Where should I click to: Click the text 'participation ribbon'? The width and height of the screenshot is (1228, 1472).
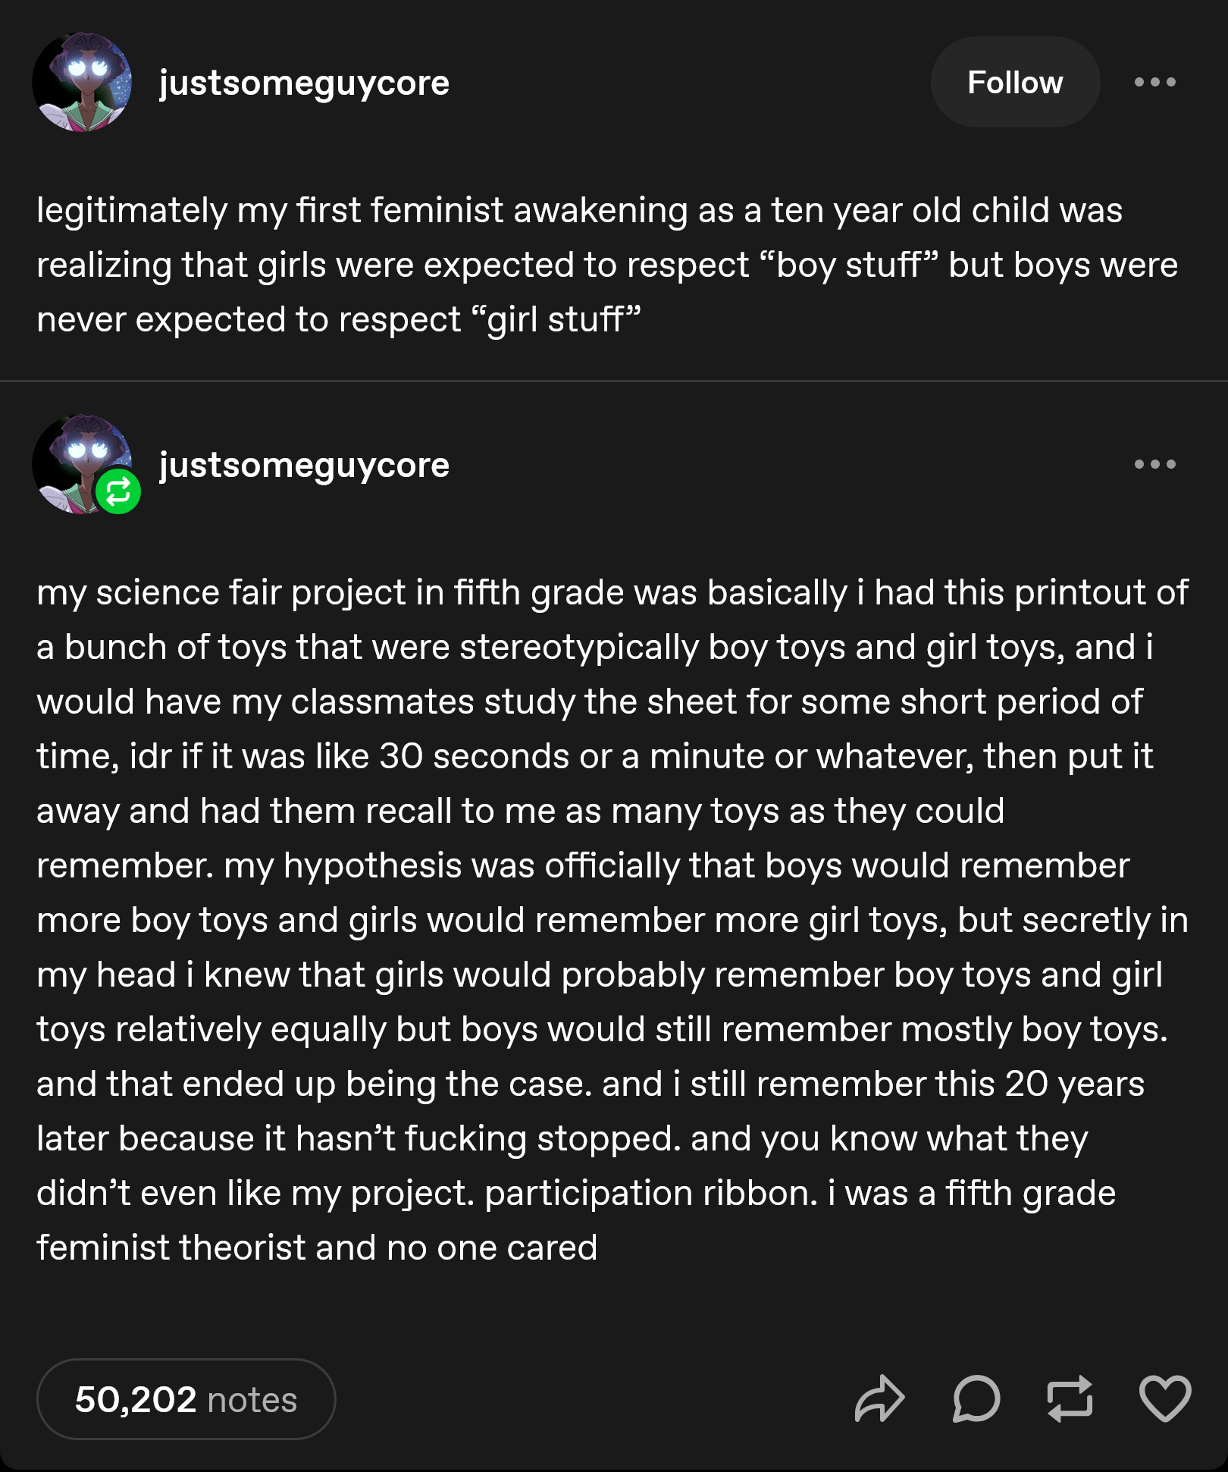click(x=651, y=1194)
